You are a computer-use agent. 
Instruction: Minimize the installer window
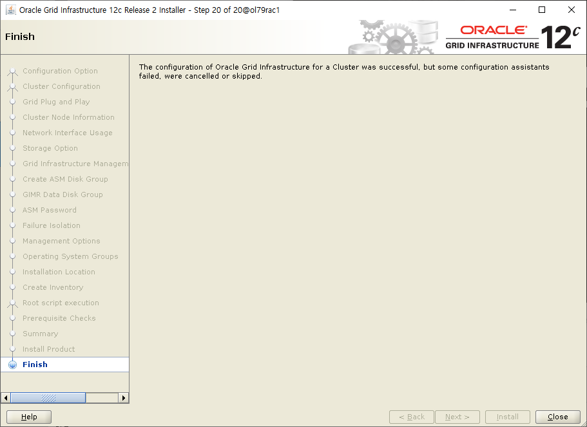(512, 10)
